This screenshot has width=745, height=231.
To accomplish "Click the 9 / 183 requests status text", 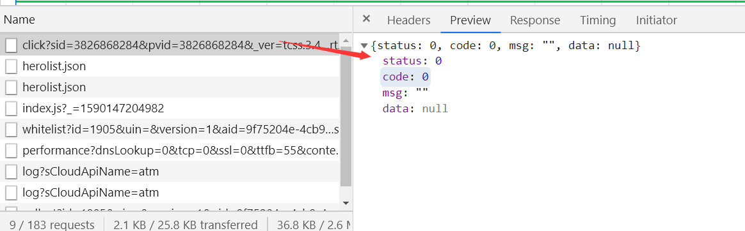I will pos(52,225).
